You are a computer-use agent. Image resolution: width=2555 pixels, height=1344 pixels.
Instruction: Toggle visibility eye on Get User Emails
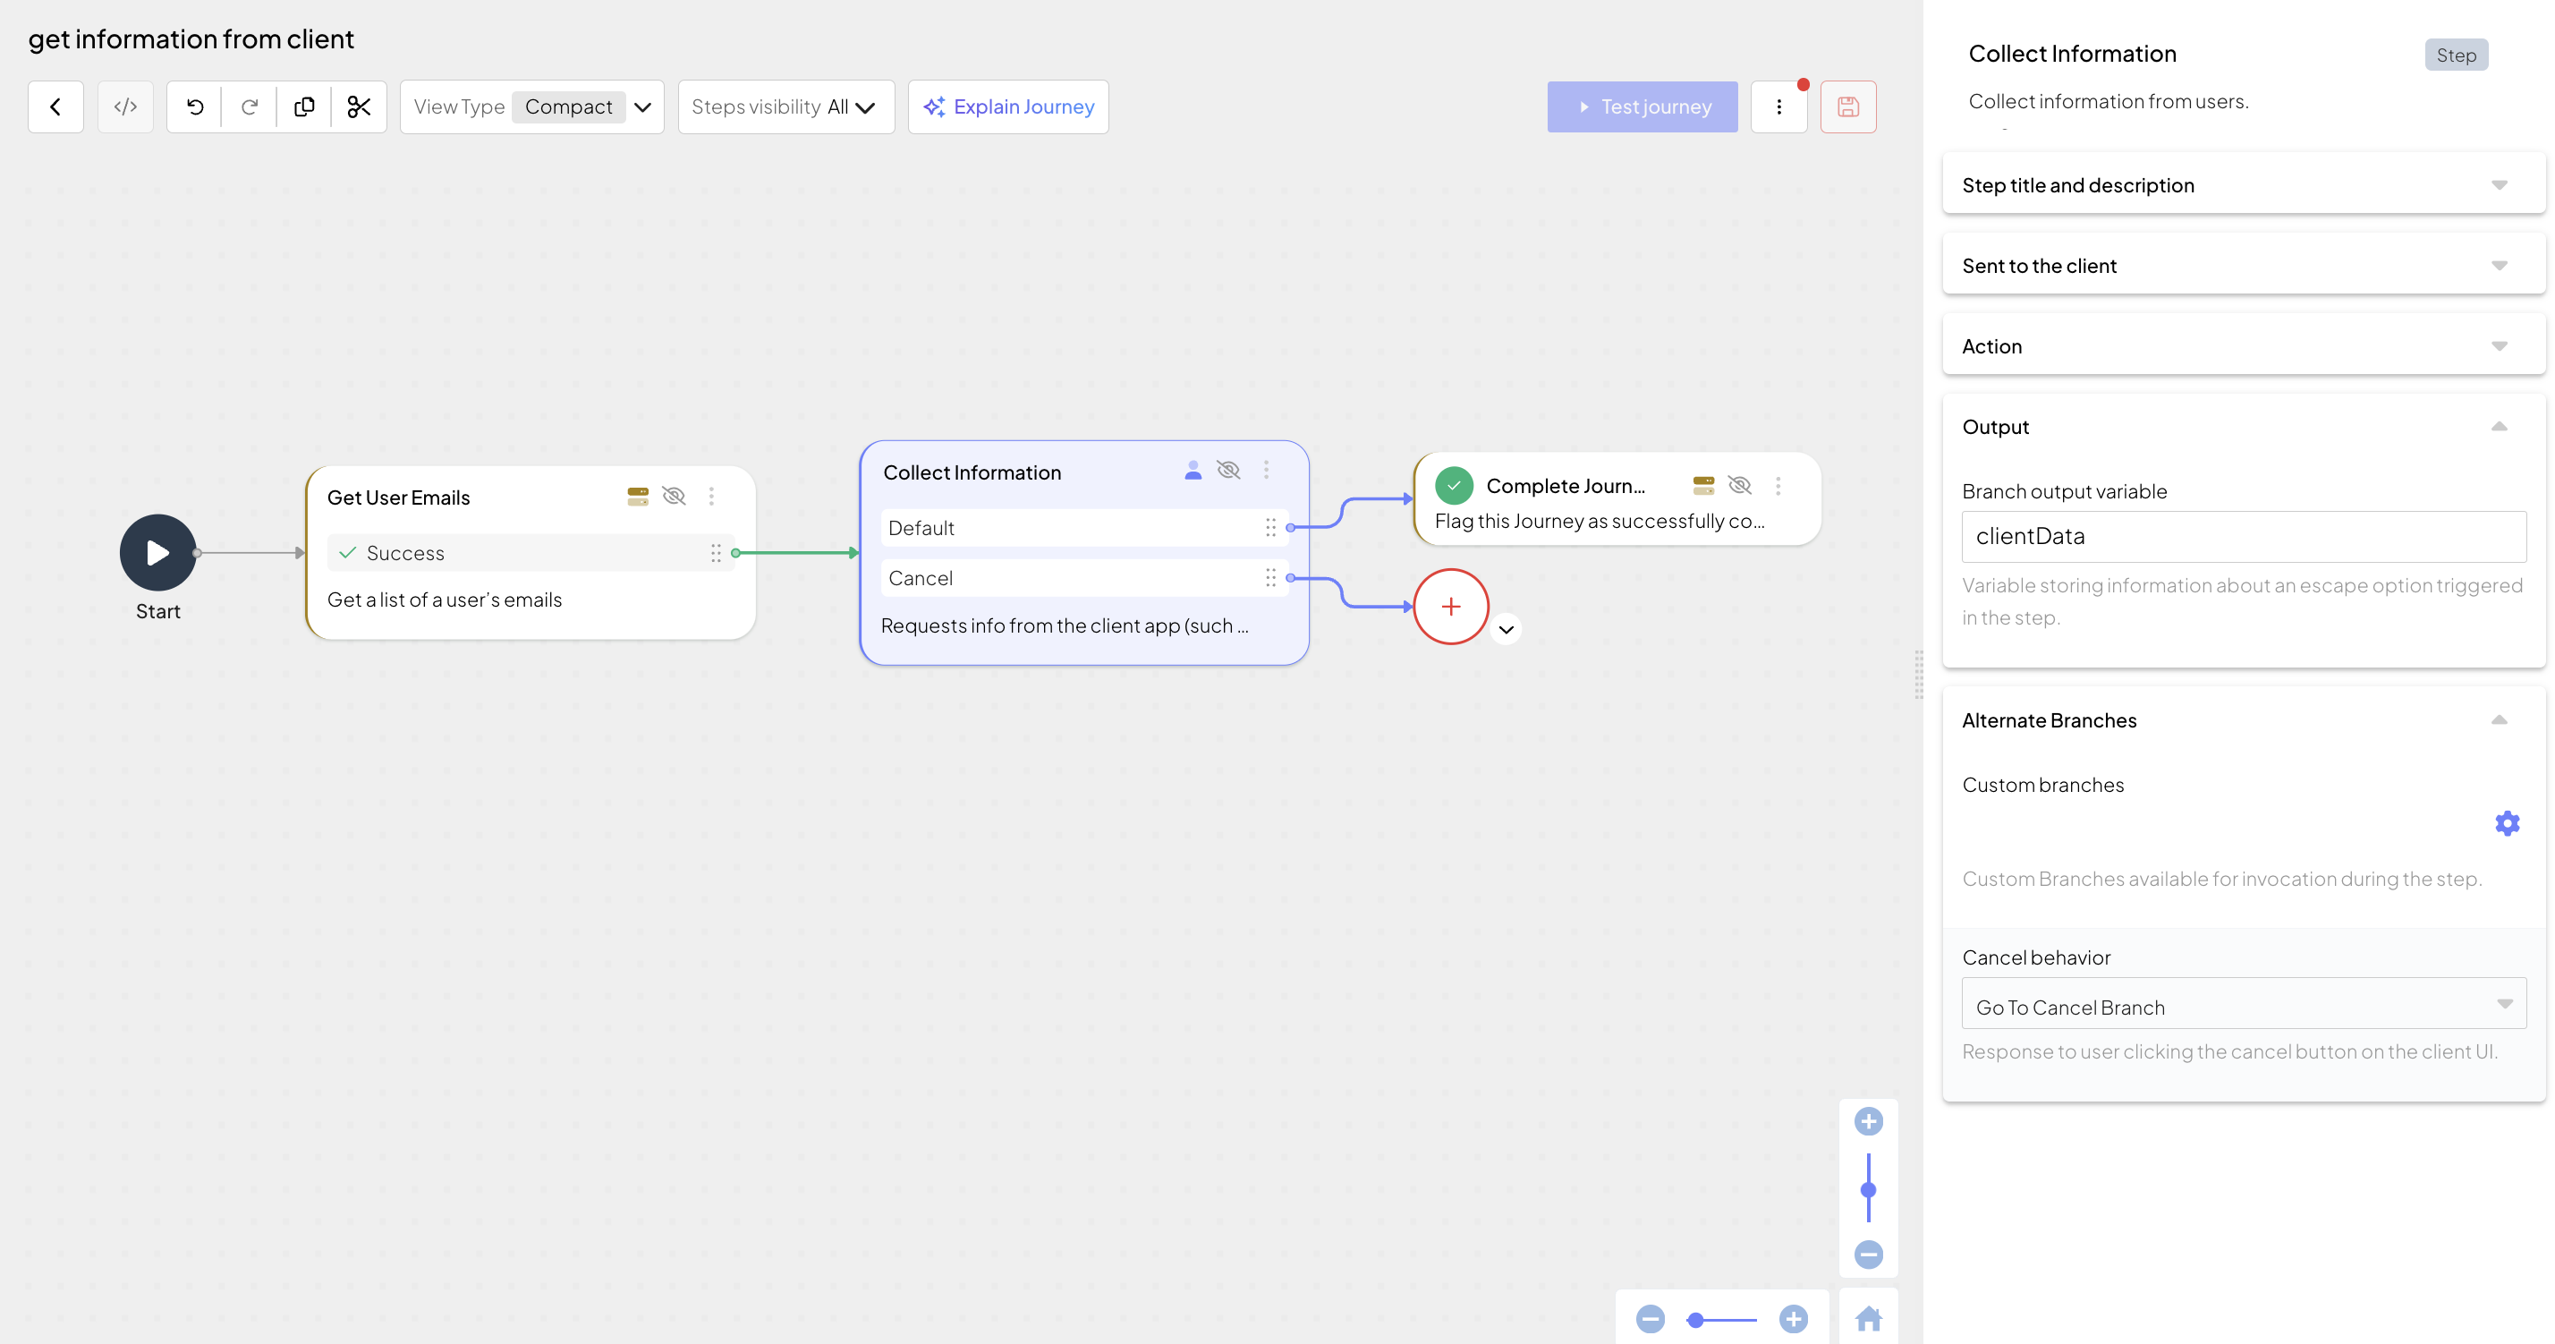(x=674, y=496)
